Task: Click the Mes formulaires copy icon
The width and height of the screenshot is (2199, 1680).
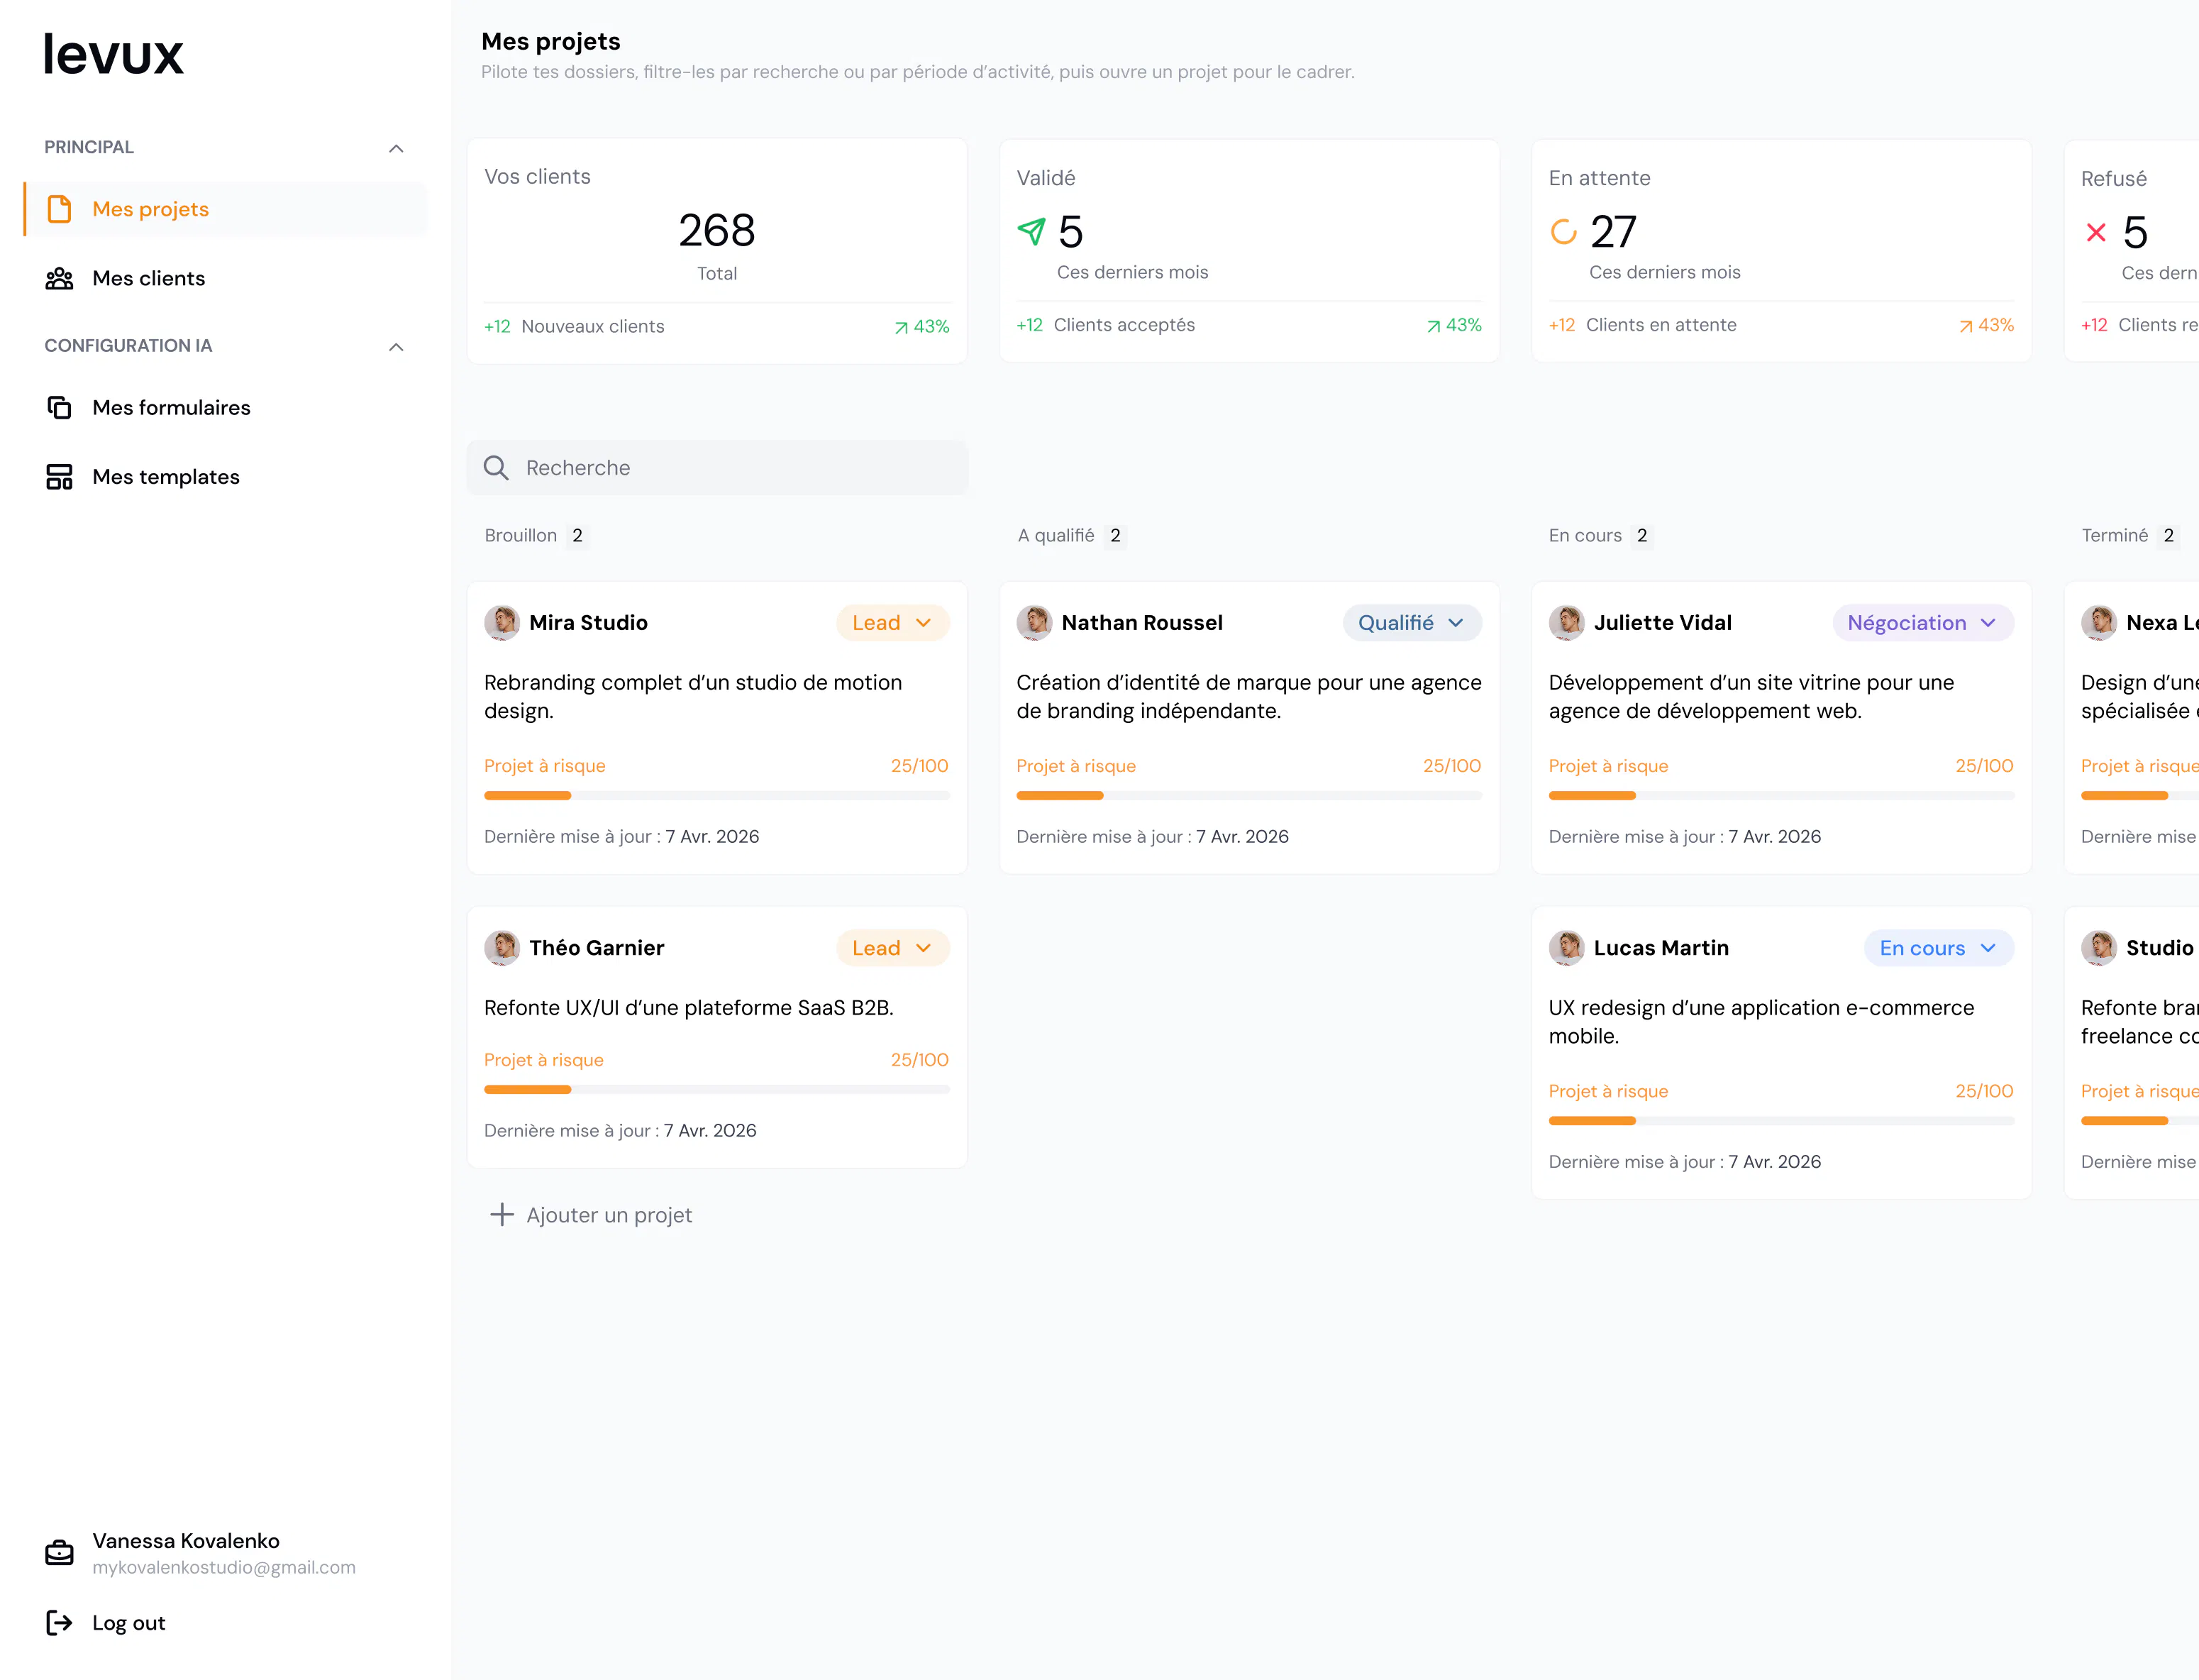Action: click(59, 407)
